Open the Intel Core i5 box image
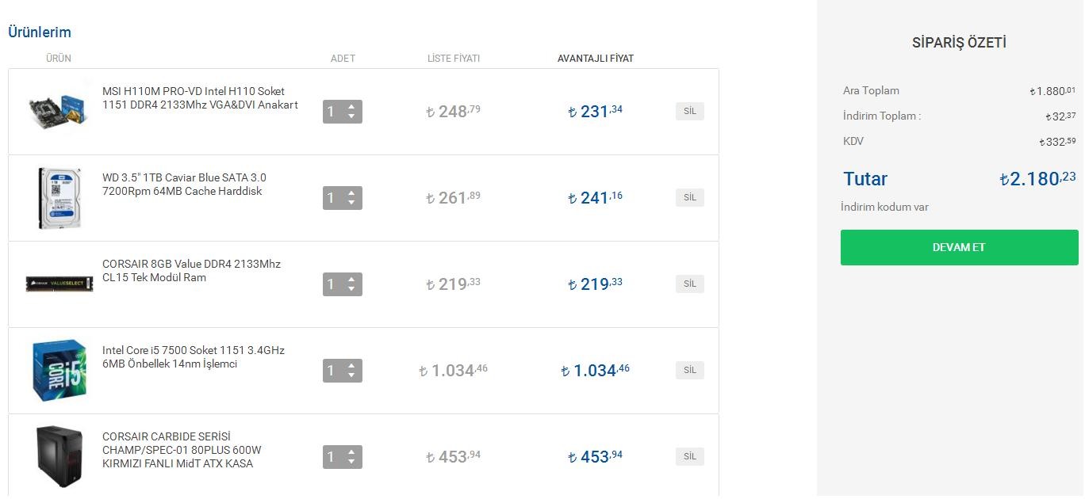This screenshot has width=1085, height=499. click(x=59, y=370)
